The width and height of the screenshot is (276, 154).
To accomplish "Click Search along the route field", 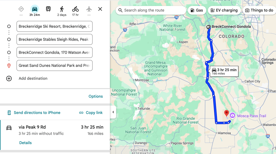I will coord(151,10).
